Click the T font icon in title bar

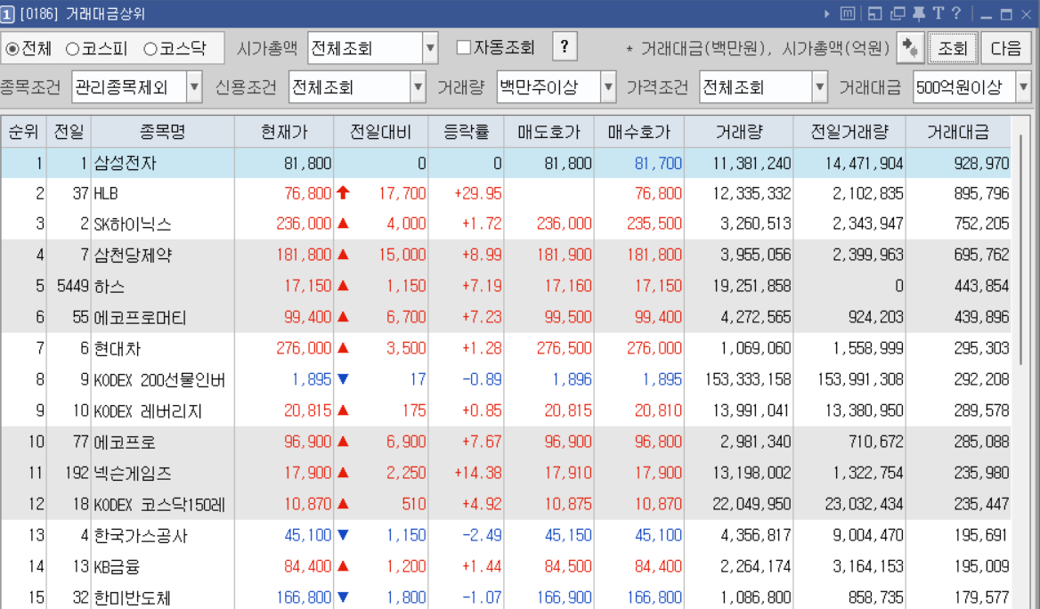938,13
